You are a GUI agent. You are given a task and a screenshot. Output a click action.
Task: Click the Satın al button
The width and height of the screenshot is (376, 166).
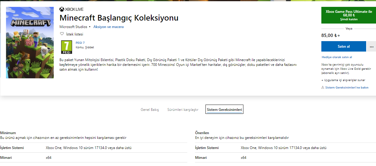point(343,46)
